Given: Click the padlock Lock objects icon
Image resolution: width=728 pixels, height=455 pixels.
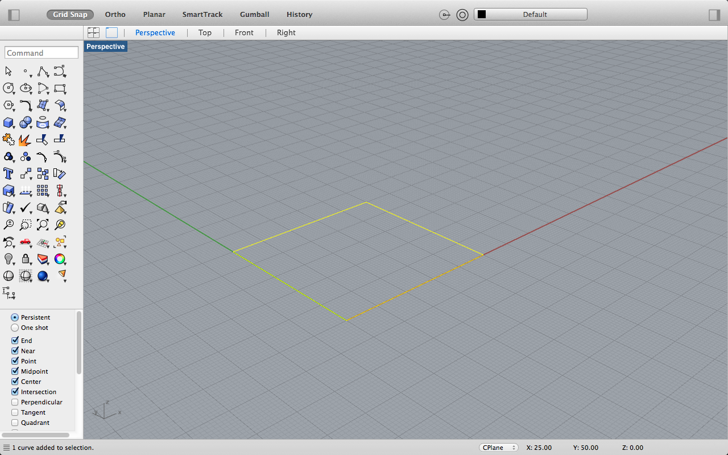Looking at the screenshot, I should (x=26, y=259).
